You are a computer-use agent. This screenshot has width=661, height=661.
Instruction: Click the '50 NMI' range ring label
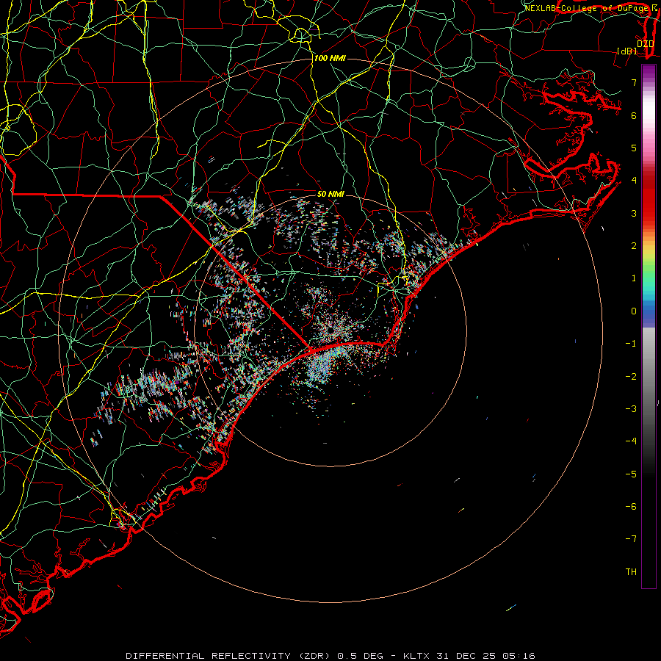[x=330, y=194]
